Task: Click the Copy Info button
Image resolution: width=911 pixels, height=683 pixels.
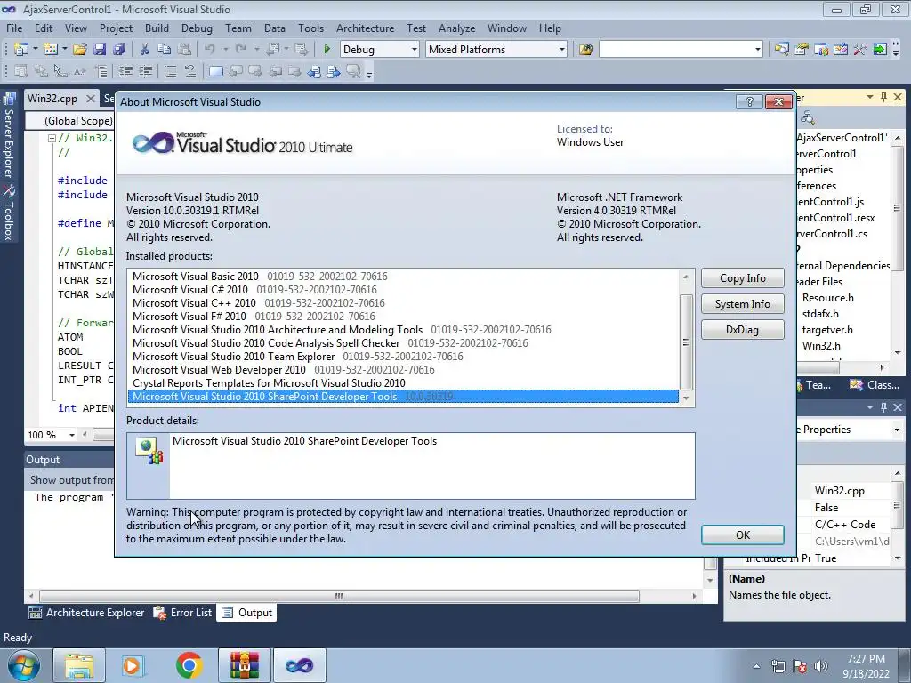Action: (743, 278)
